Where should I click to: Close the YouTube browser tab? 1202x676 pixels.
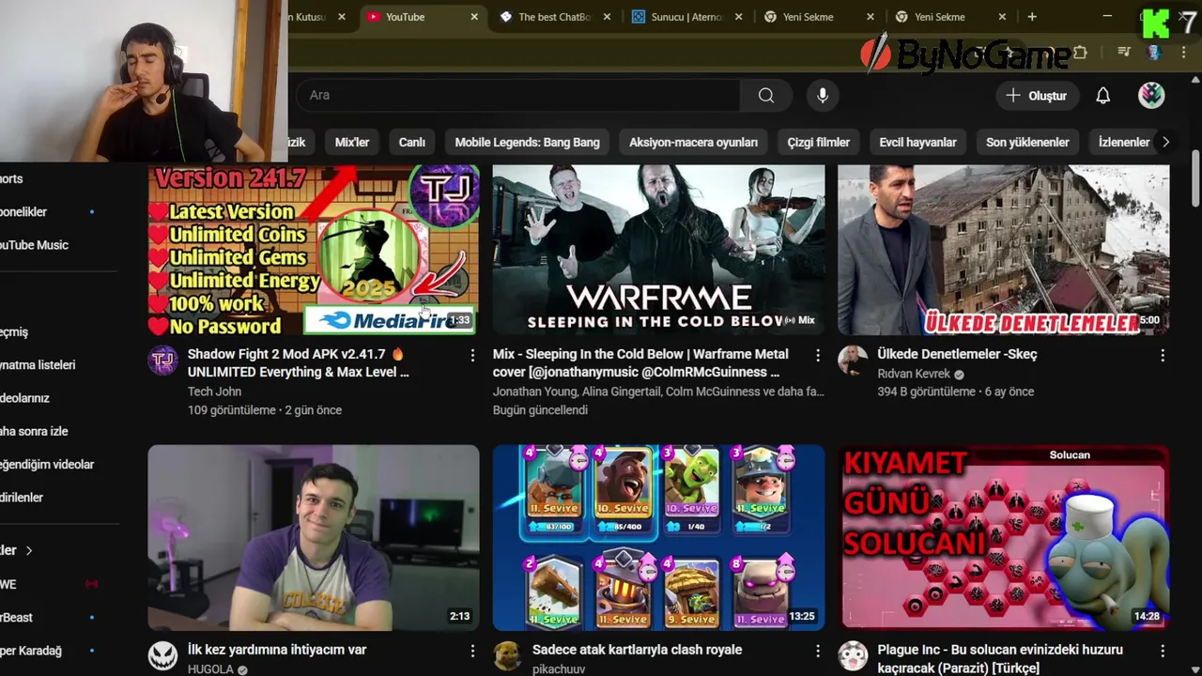coord(474,17)
